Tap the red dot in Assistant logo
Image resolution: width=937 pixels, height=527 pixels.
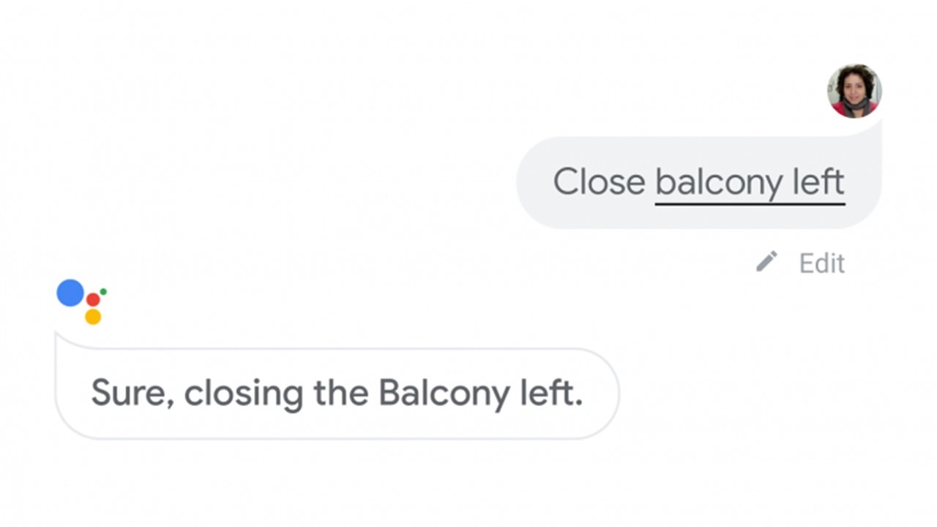tap(93, 299)
